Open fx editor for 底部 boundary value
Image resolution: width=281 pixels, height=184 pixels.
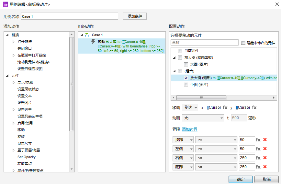[x=258, y=167]
